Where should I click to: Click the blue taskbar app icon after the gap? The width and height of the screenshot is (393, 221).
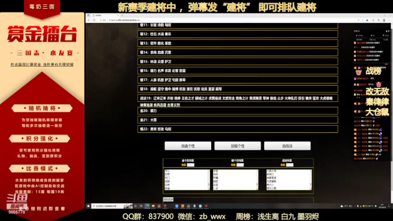[x=177, y=206]
